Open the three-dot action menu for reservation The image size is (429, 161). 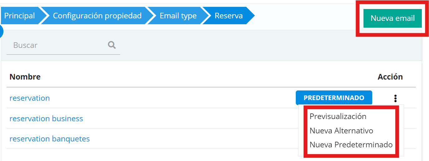(x=395, y=98)
